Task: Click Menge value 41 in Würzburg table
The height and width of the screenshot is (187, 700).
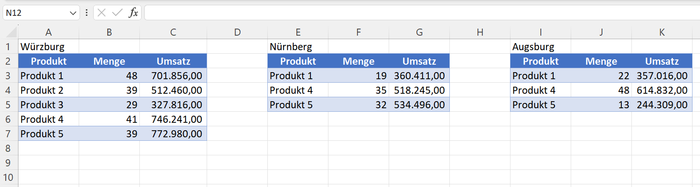Action: pyautogui.click(x=109, y=119)
